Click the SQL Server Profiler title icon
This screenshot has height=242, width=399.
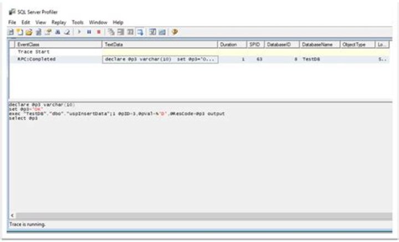click(12, 12)
